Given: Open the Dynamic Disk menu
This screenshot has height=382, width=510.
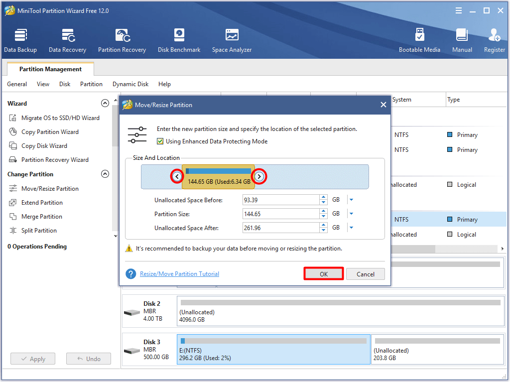Looking at the screenshot, I should pos(130,84).
